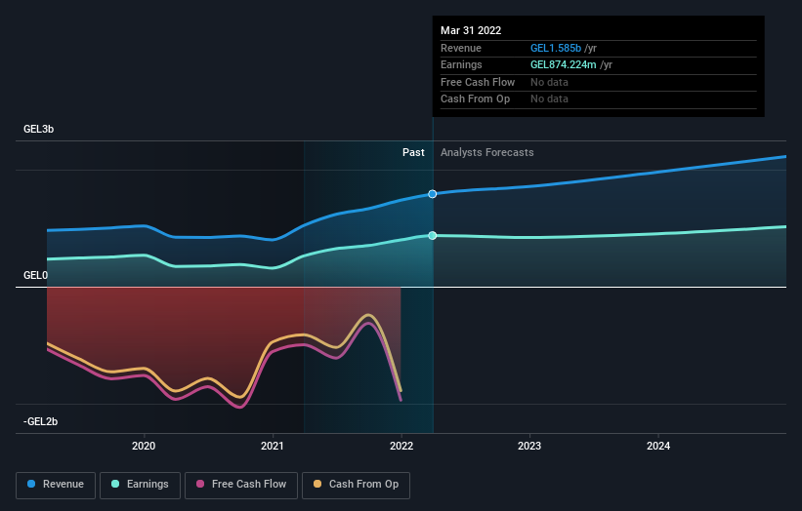Click the Analysts Forecasts label
This screenshot has width=802, height=511.
tap(486, 152)
